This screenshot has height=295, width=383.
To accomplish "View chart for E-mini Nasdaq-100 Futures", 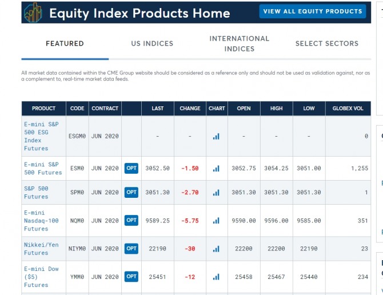I will click(216, 221).
